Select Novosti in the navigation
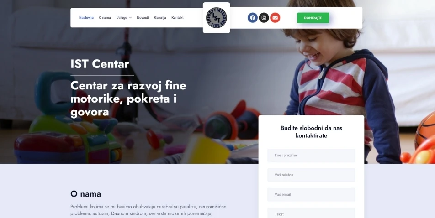This screenshot has width=435, height=218. click(143, 18)
